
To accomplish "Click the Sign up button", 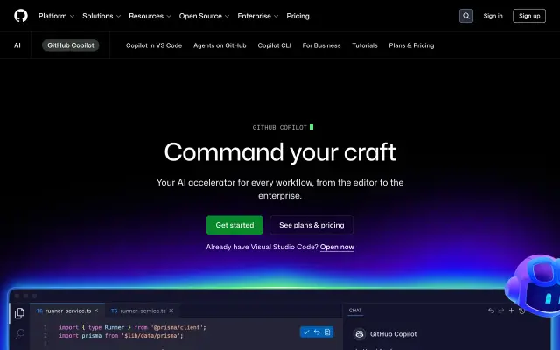I will pos(529,16).
